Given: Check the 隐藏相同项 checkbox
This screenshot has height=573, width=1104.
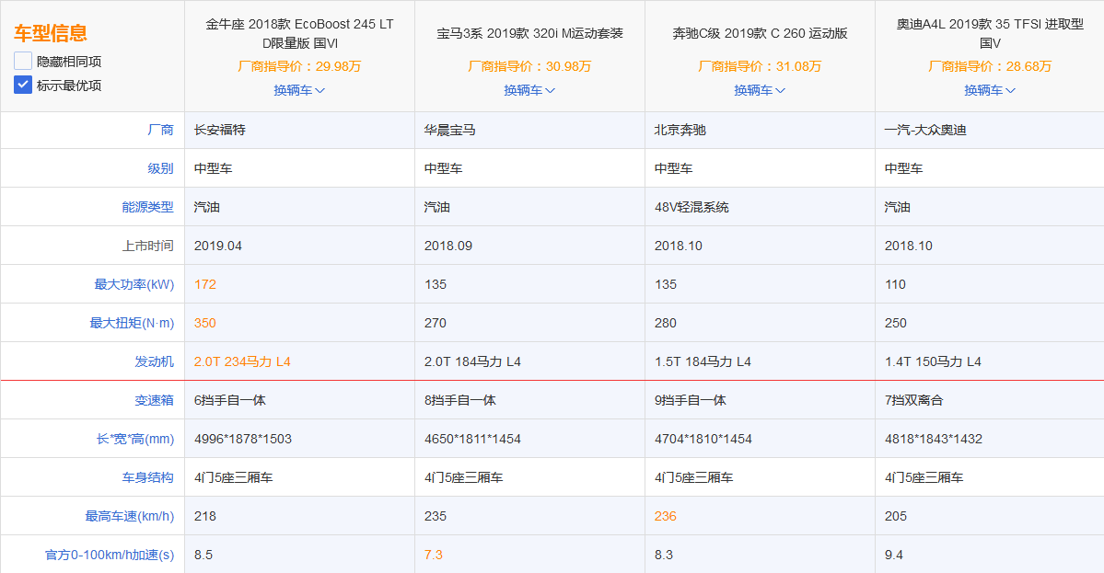Looking at the screenshot, I should 23,62.
